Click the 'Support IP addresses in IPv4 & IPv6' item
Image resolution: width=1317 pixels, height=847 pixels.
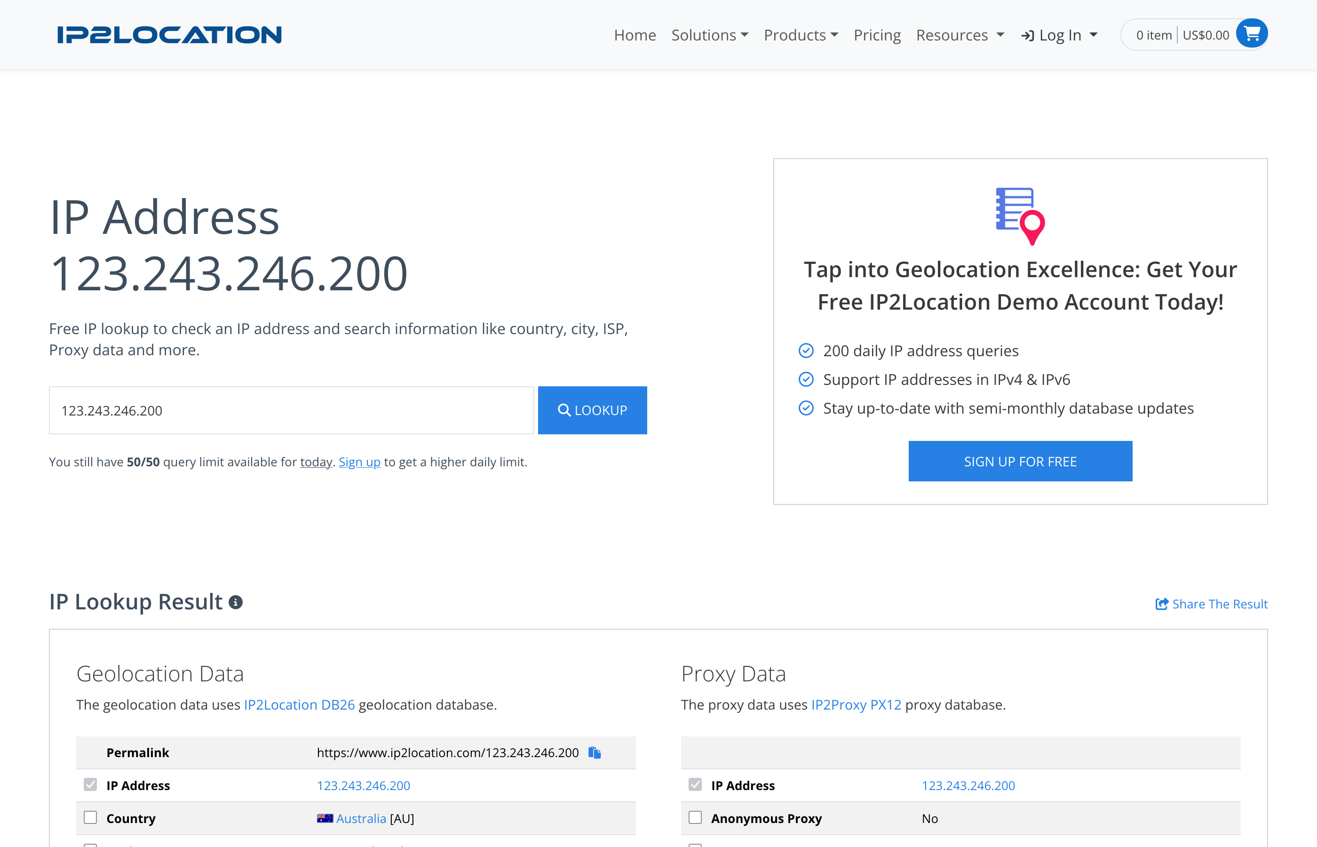point(946,379)
